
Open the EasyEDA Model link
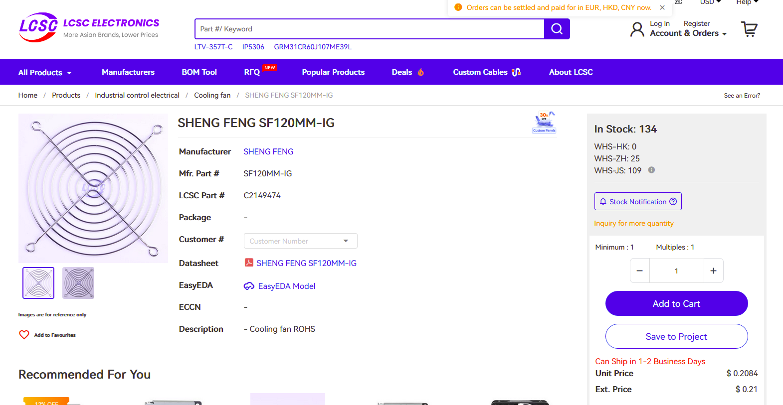(x=287, y=286)
